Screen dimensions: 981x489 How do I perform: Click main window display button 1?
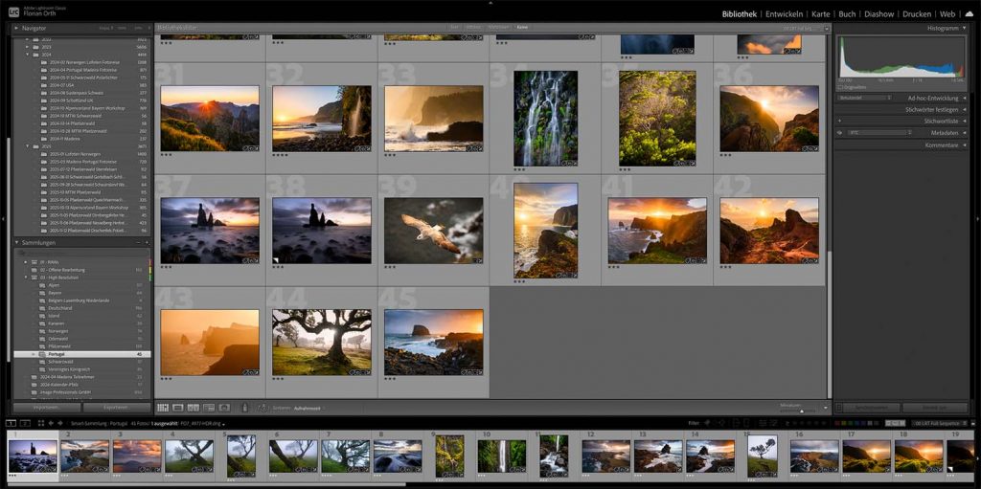tap(11, 423)
